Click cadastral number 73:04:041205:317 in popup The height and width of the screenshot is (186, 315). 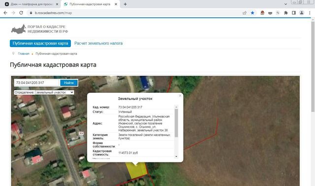pyautogui.click(x=130, y=107)
